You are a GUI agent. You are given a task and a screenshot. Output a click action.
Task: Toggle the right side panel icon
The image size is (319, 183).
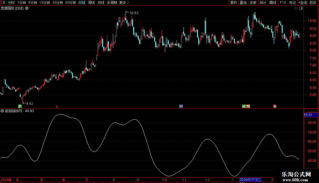point(301,8)
